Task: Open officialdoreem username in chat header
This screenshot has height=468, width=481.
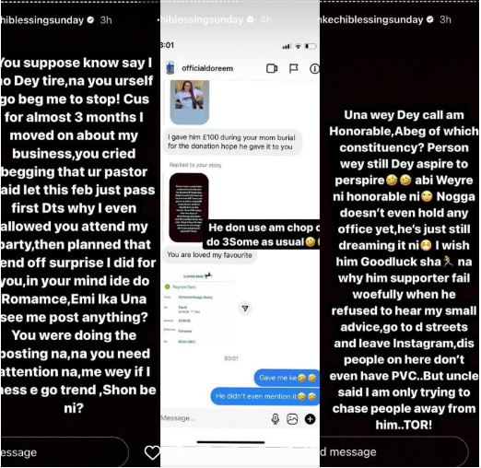Action: pos(207,68)
